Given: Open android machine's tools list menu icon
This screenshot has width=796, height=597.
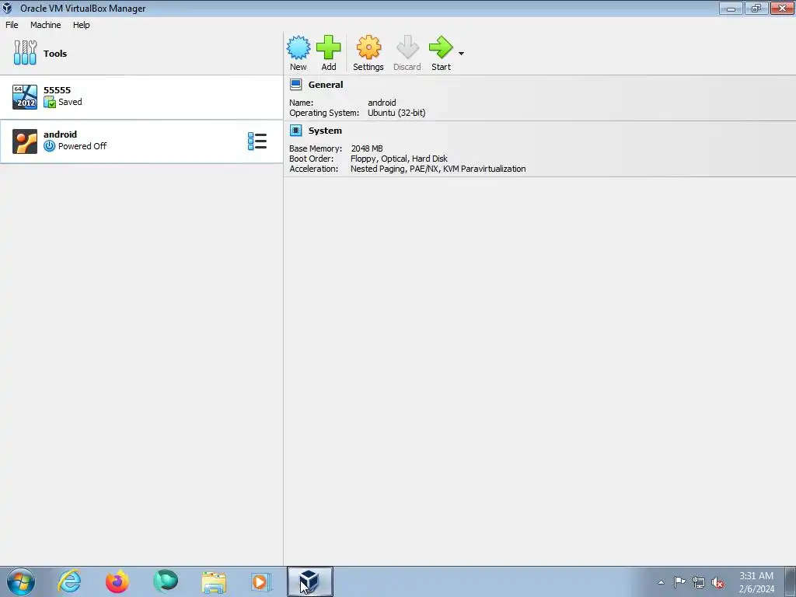Looking at the screenshot, I should 257,141.
